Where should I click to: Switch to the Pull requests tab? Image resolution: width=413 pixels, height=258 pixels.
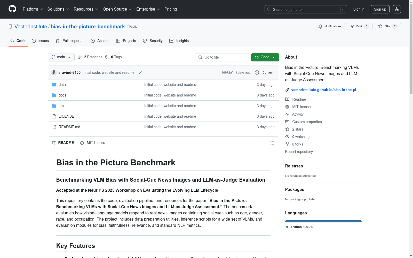(69, 41)
